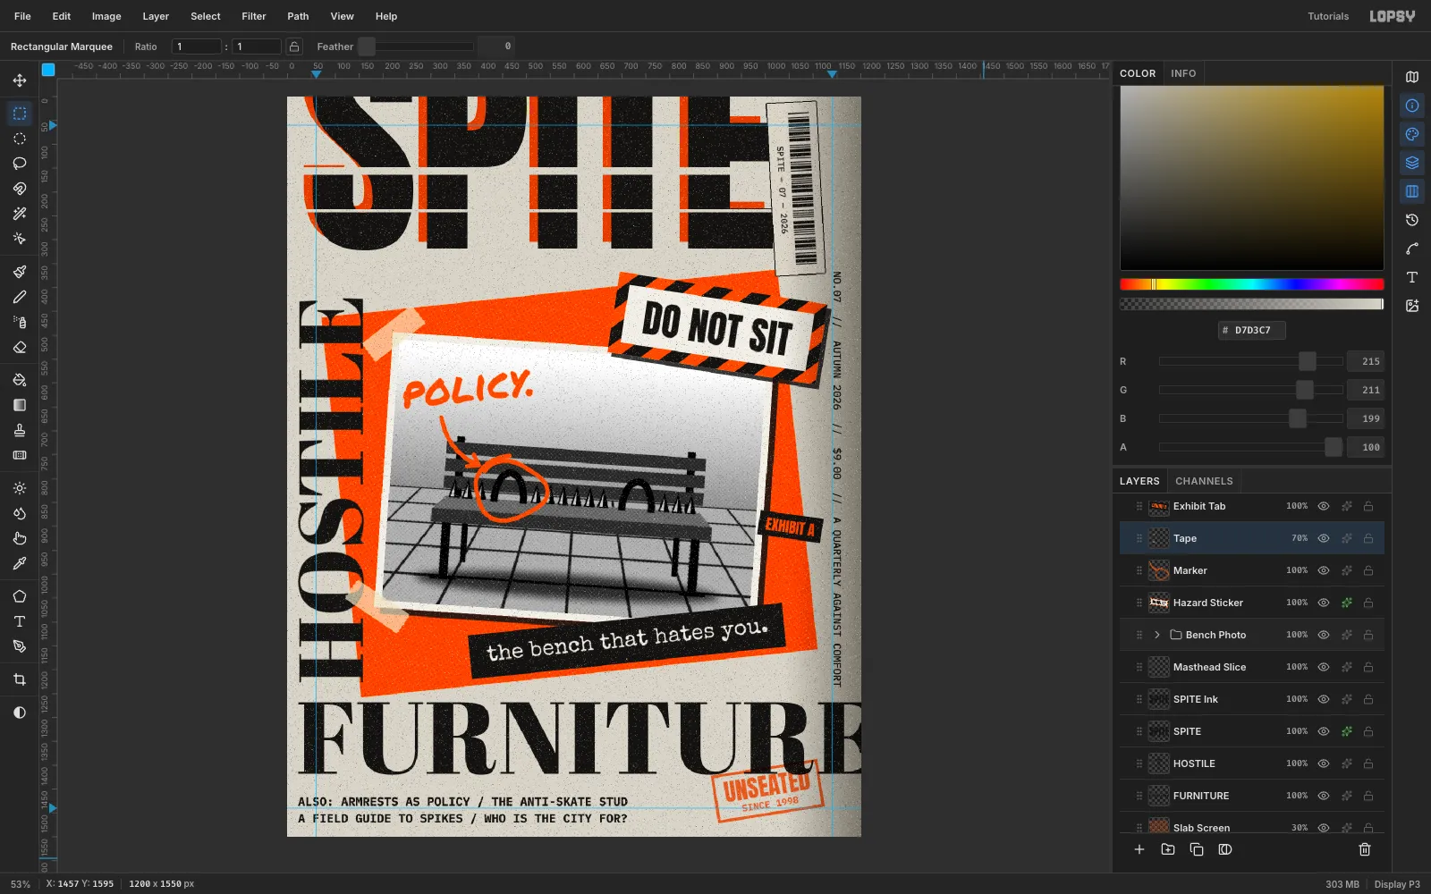Image resolution: width=1431 pixels, height=894 pixels.
Task: Select the Pen path tool
Action: (20, 646)
